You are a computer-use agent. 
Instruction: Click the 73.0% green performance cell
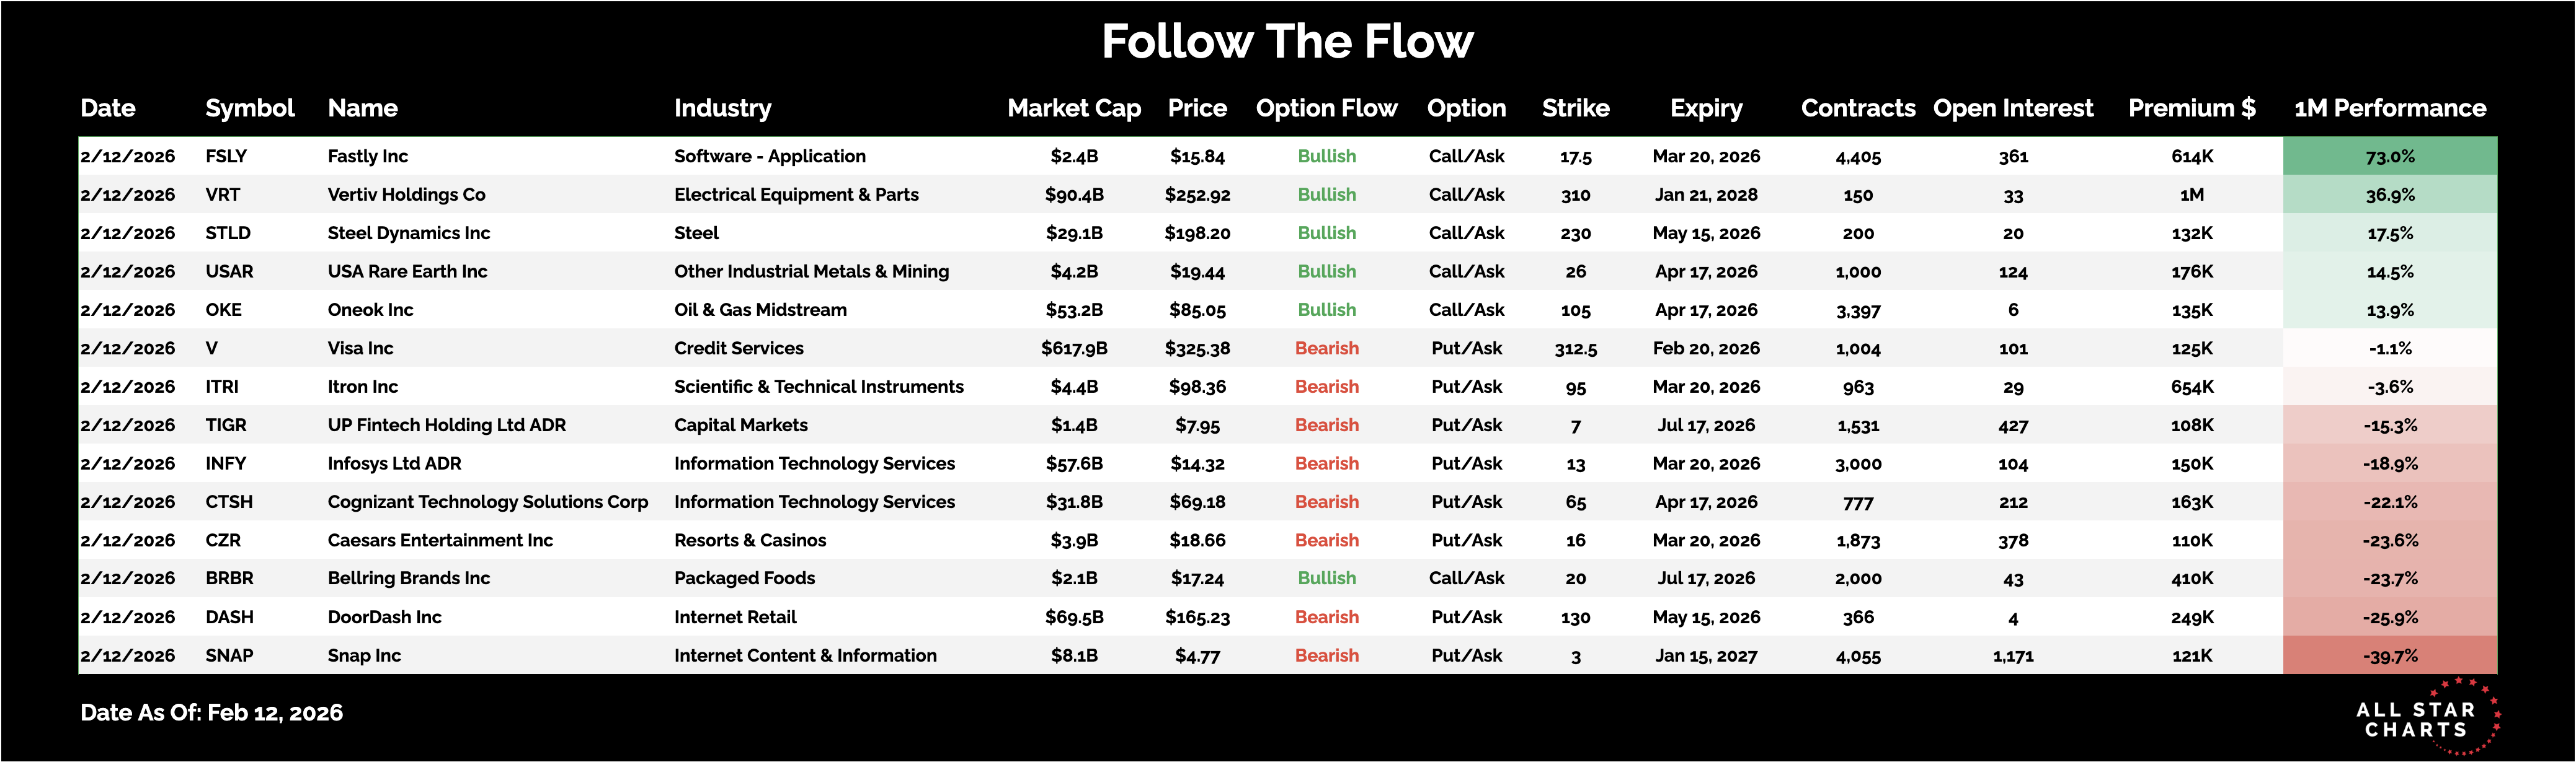(x=2390, y=155)
